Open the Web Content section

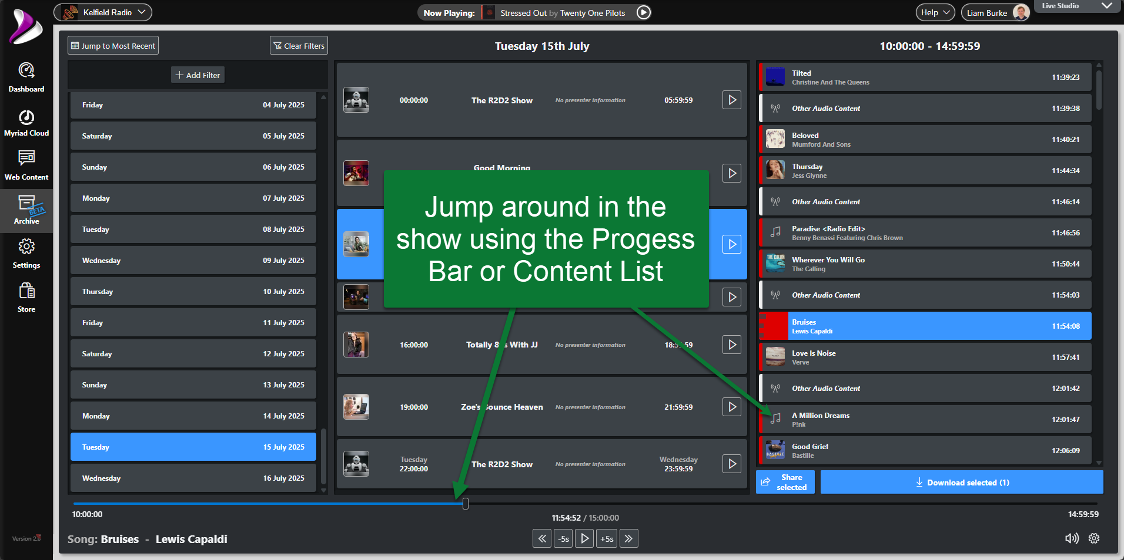pos(26,166)
